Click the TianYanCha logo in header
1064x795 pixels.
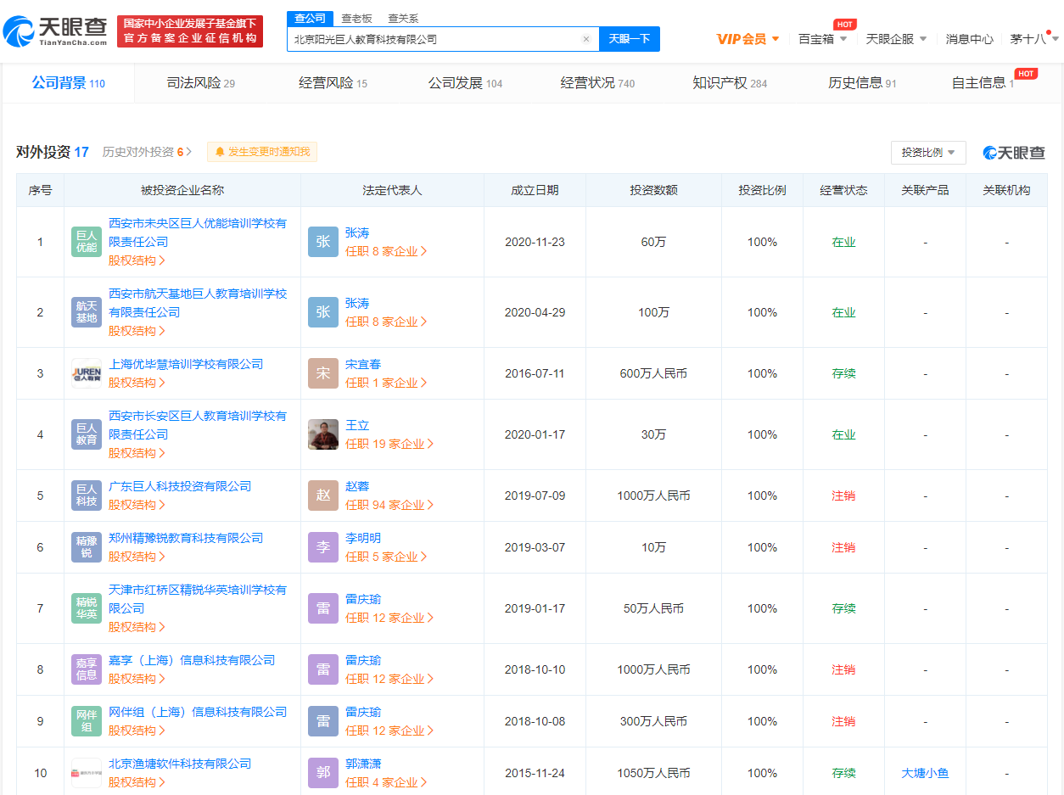[56, 31]
